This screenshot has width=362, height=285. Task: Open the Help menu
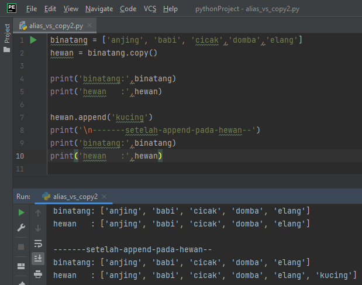170,9
